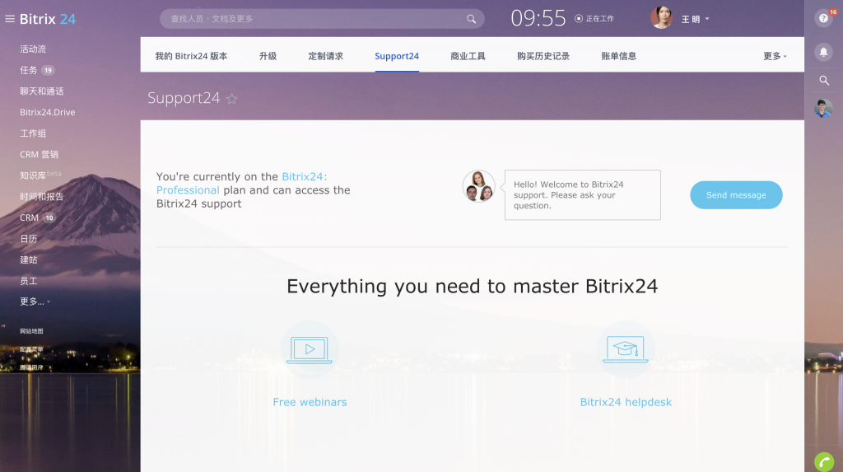Viewport: 843px width, 472px height.
Task: Open the 账单信息 tab
Action: (619, 56)
